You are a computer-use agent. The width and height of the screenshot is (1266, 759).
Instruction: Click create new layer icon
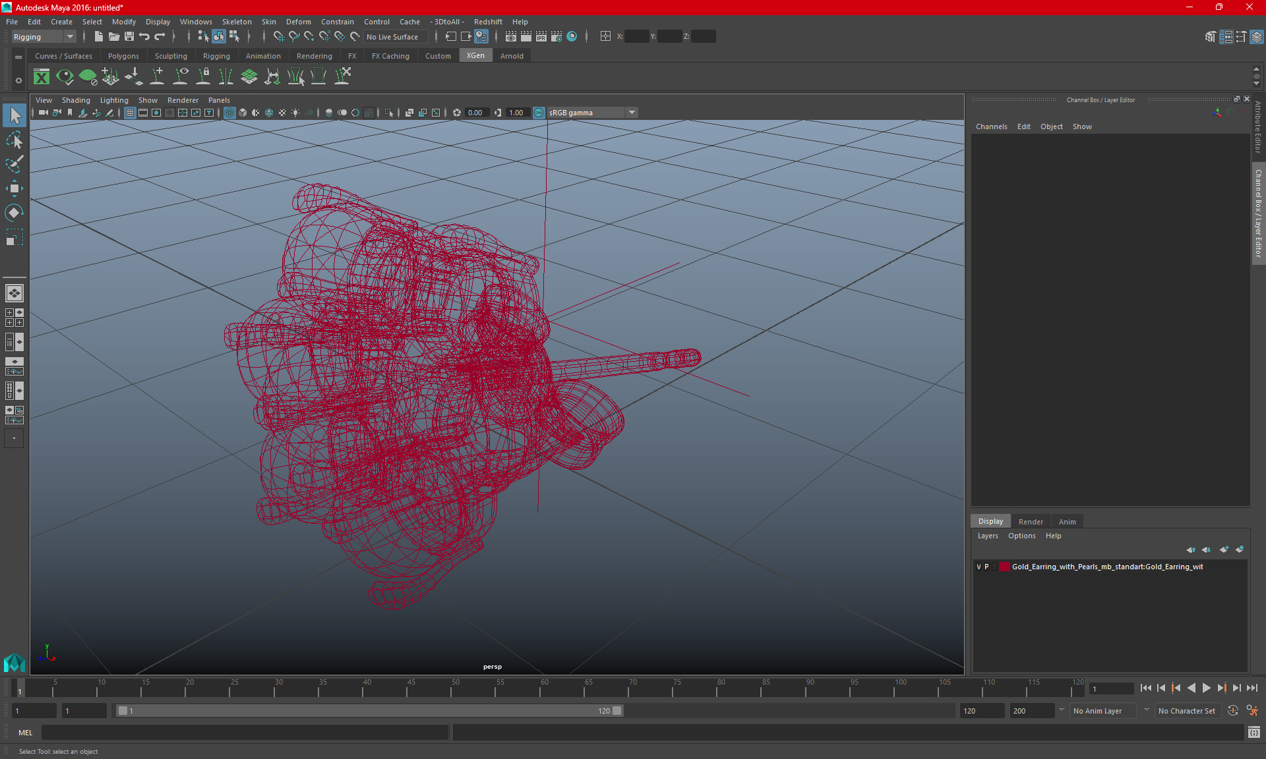tap(1224, 549)
